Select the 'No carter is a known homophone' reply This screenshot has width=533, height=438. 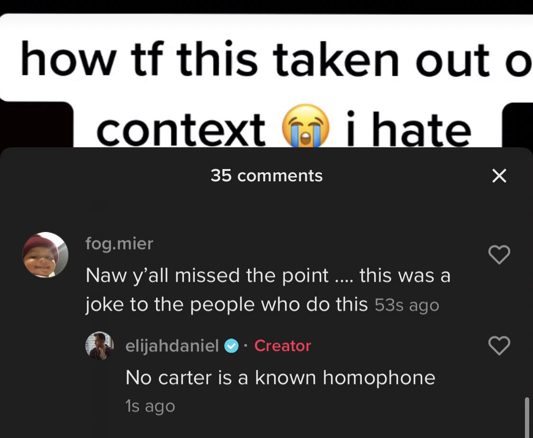(280, 377)
